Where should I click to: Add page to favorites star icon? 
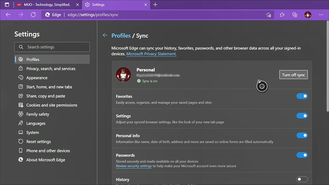coord(269,15)
